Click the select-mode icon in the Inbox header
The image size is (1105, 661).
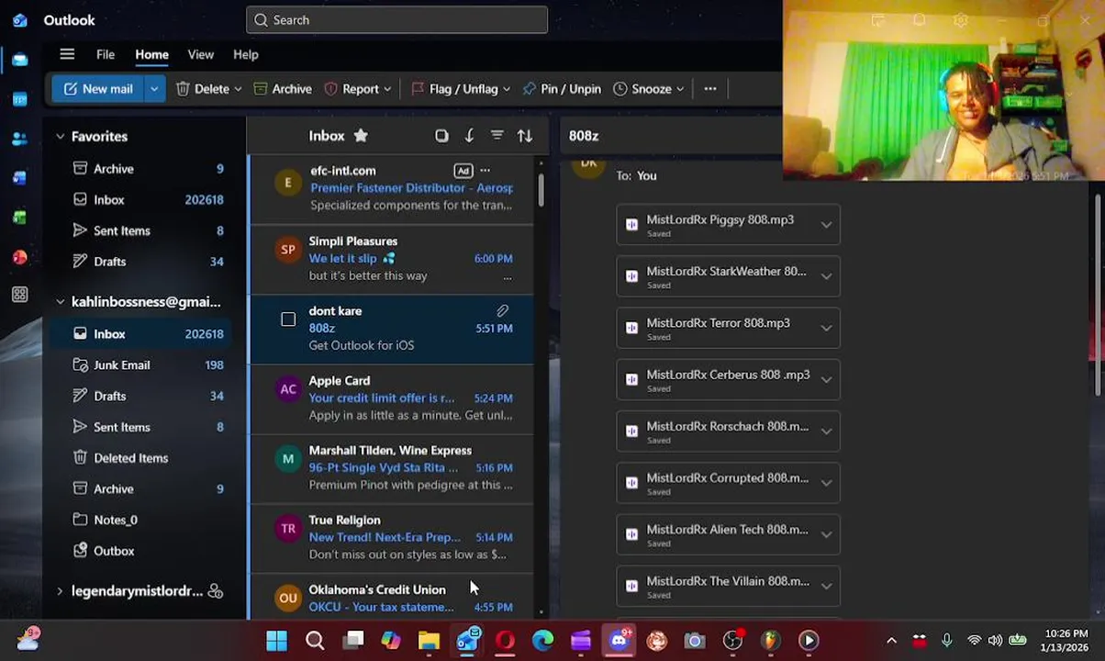click(441, 136)
